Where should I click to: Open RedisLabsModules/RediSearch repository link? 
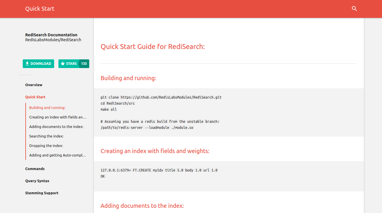53,40
